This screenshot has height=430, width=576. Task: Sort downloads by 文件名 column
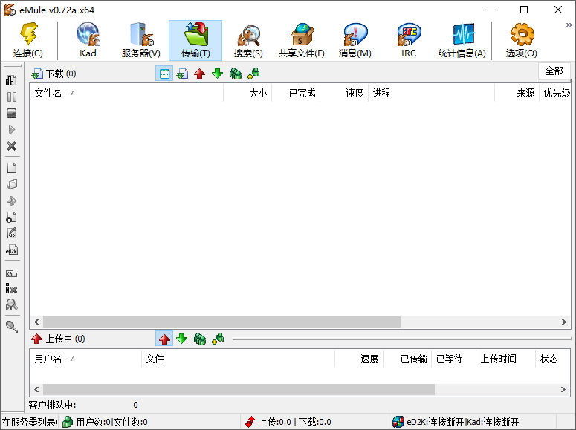coord(126,93)
